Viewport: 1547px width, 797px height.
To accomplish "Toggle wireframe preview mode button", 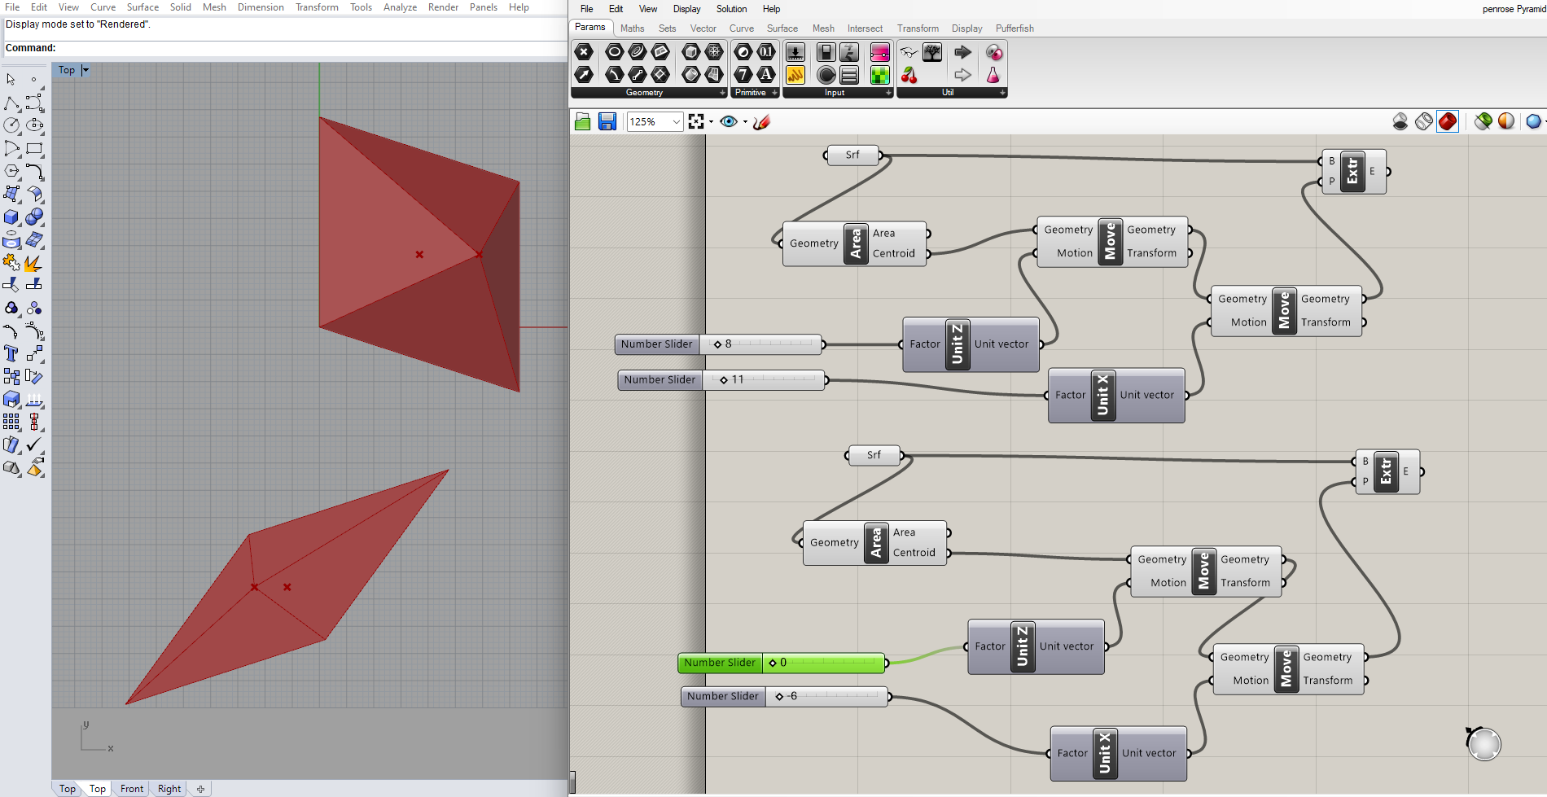I will click(x=1423, y=121).
